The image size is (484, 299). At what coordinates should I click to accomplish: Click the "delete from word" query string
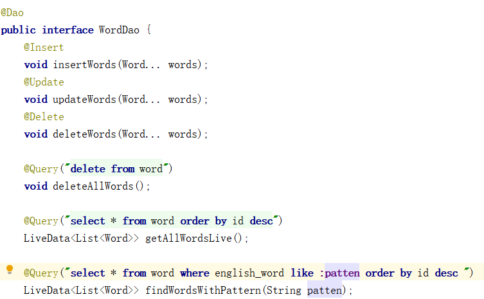(x=116, y=169)
